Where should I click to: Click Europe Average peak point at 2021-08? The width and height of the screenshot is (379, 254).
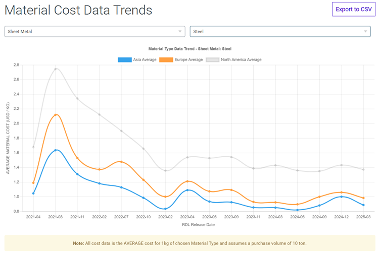point(56,115)
